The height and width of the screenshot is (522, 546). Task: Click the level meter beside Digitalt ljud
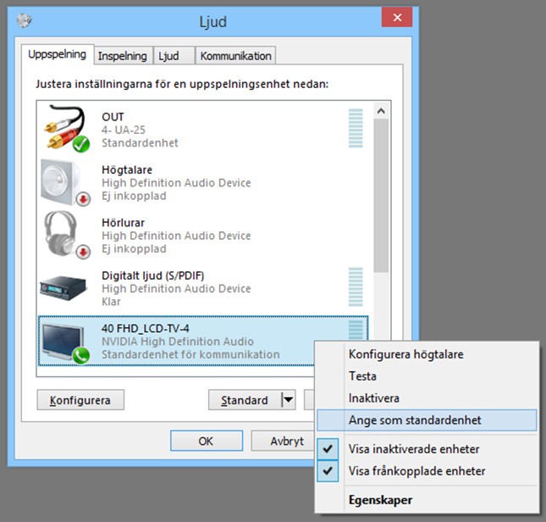point(356,288)
